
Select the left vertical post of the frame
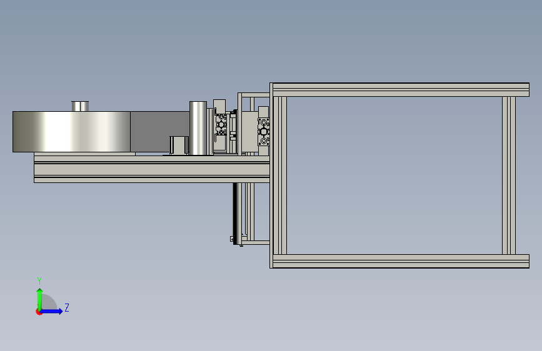pyautogui.click(x=279, y=175)
